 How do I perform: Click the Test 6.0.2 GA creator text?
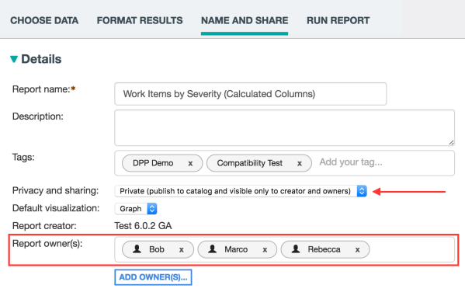pyautogui.click(x=144, y=226)
